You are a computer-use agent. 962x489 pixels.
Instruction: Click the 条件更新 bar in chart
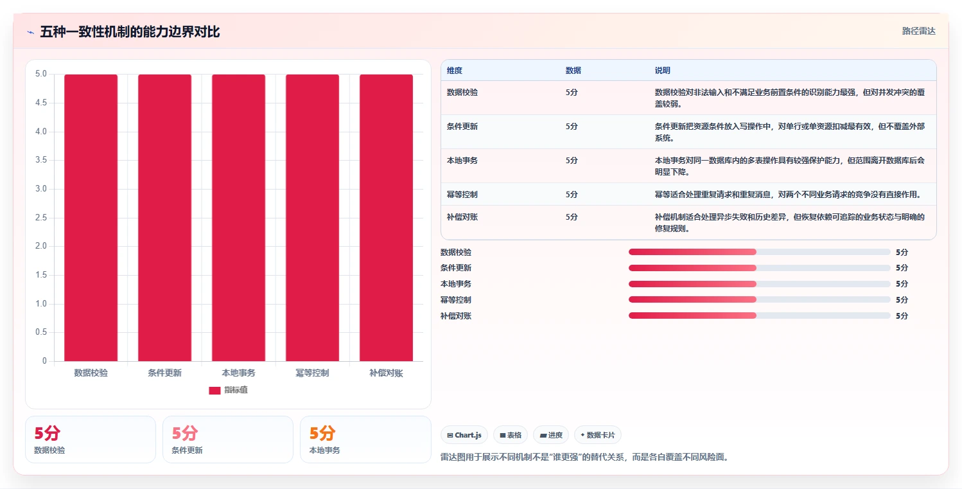tap(164, 218)
